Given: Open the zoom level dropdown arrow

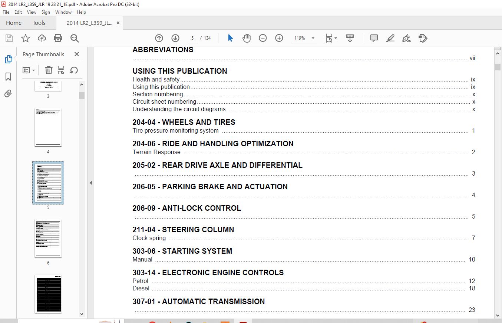Looking at the screenshot, I should [x=313, y=38].
